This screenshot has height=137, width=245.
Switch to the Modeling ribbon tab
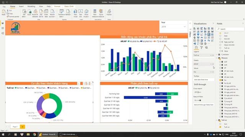tap(31, 6)
